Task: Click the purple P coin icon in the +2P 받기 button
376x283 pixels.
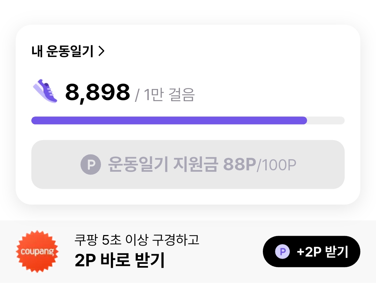Action: [x=282, y=251]
